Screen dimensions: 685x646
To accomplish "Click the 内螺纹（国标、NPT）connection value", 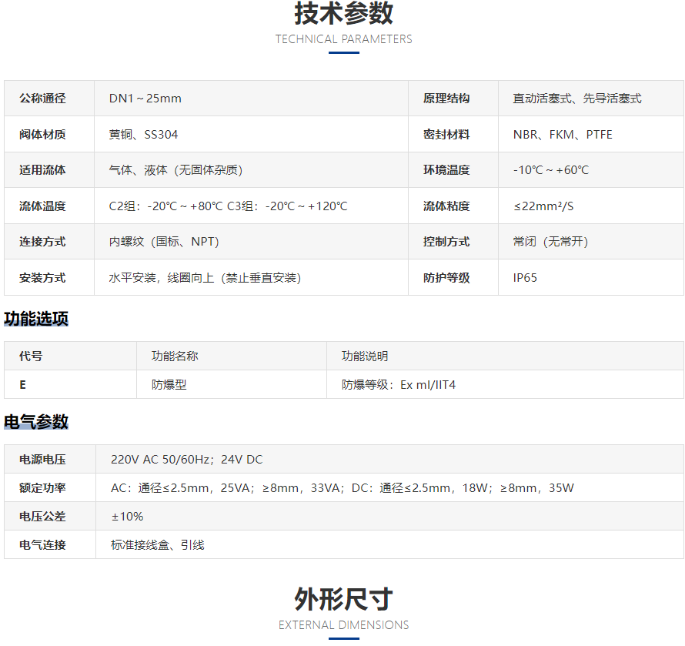I will [164, 242].
